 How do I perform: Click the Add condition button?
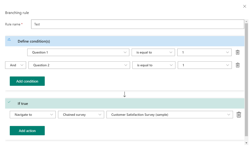[27, 81]
